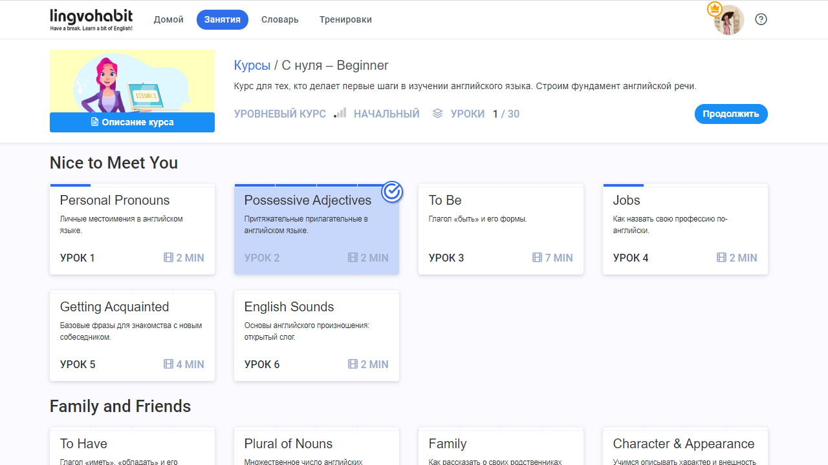The height and width of the screenshot is (465, 828).
Task: Open the Family lesson card
Action: click(501, 446)
